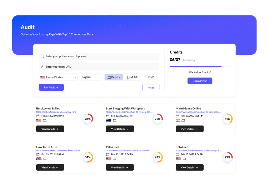Open the bestlawfirms.usnews.com link
This screenshot has height=186, width=270.
[56, 112]
